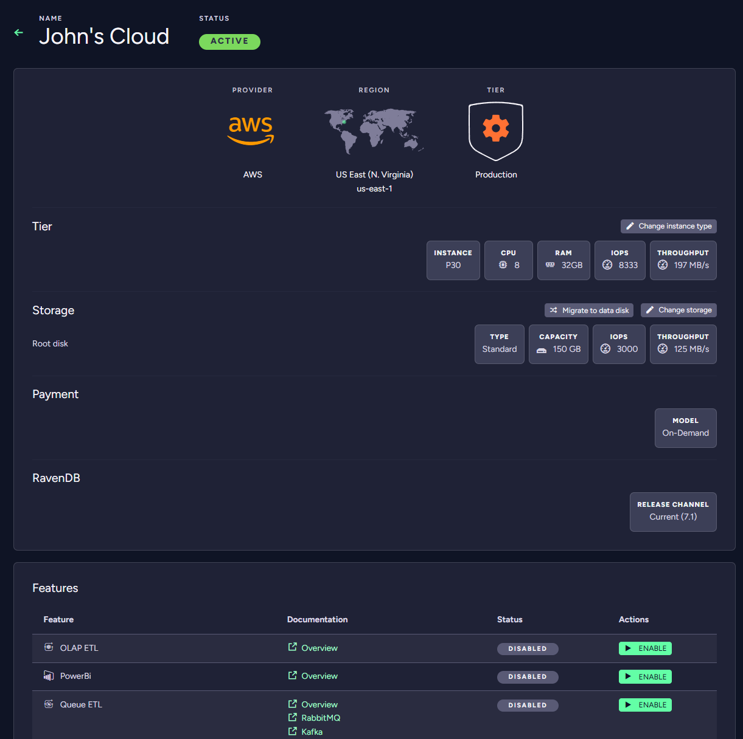Click the AWS provider logo
Screen dimensions: 743x739
pyautogui.click(x=251, y=129)
